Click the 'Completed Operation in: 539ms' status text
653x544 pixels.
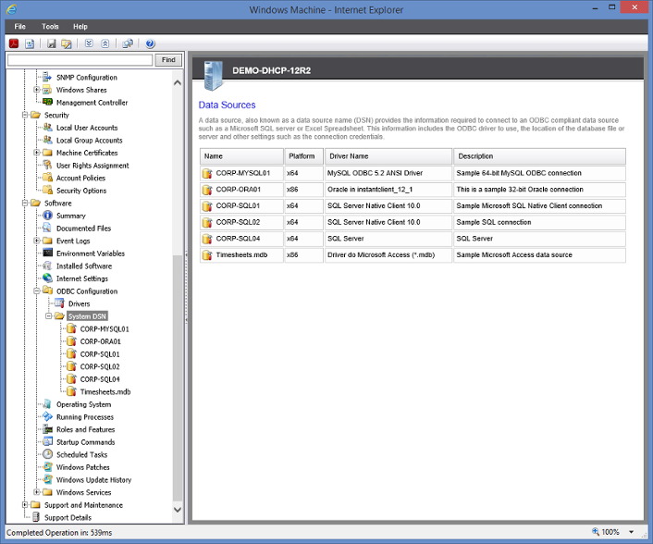[x=59, y=532]
